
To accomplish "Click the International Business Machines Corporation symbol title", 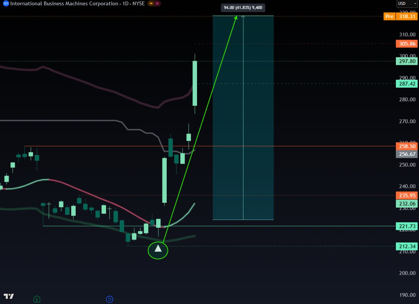I will [64, 3].
